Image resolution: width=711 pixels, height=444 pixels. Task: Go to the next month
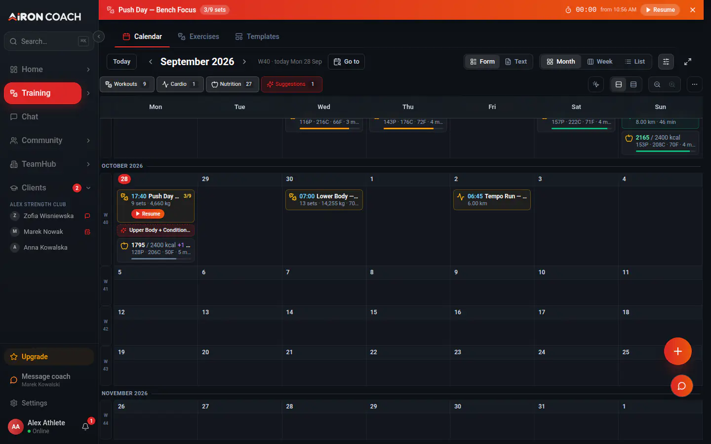[x=244, y=62]
